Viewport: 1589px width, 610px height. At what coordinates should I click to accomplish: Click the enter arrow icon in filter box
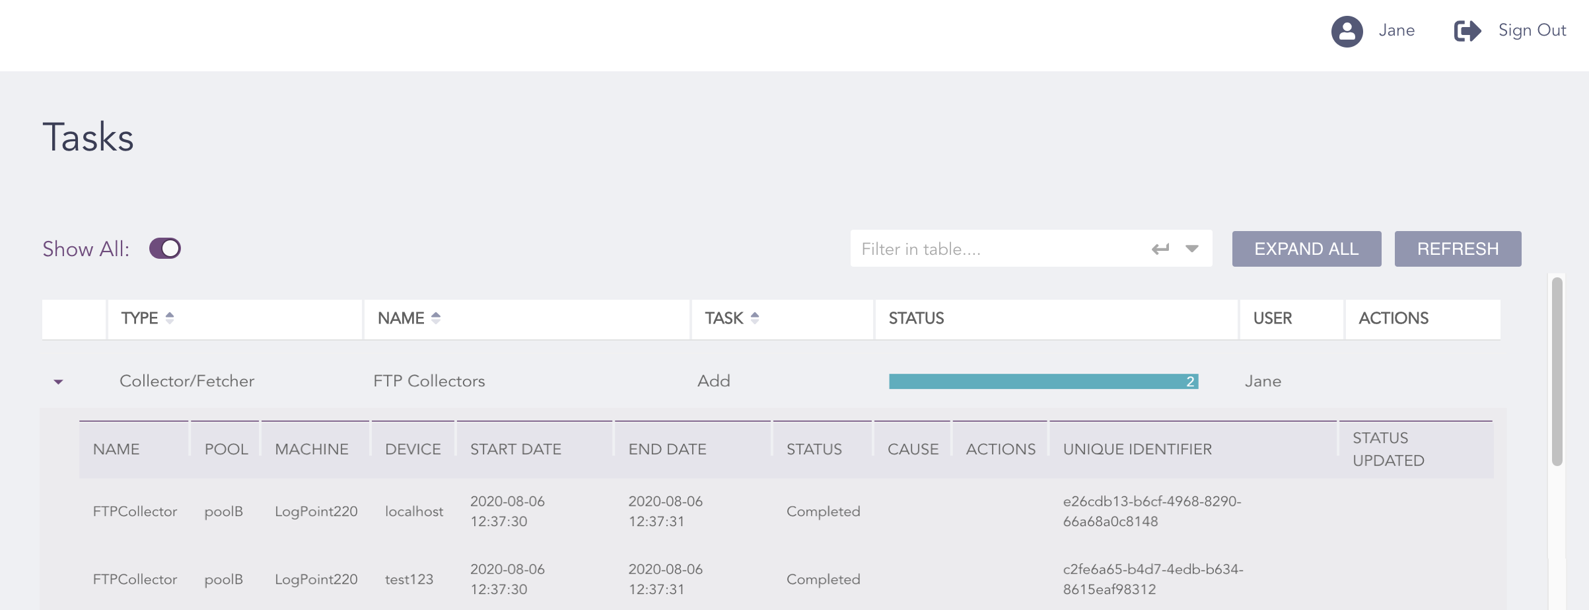point(1160,249)
